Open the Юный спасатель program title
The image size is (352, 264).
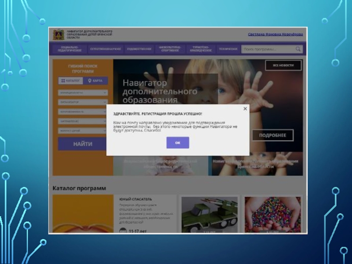[136, 199]
